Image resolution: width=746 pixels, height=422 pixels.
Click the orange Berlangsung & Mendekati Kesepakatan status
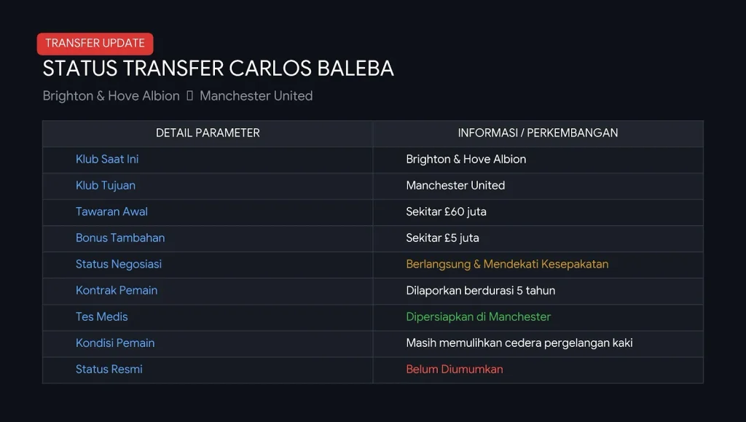[x=507, y=264]
